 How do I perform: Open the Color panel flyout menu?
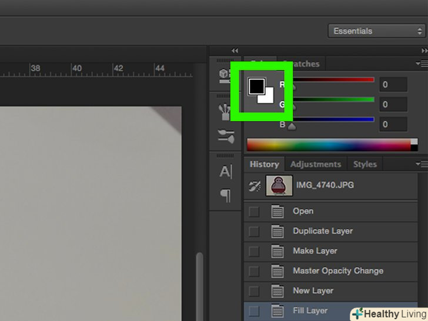pyautogui.click(x=421, y=63)
